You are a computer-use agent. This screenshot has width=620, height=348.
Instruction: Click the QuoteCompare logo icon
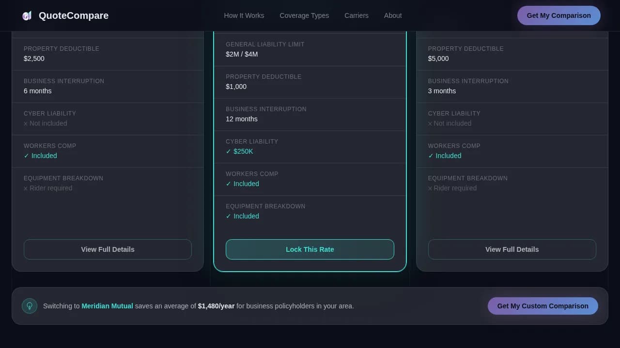point(27,15)
